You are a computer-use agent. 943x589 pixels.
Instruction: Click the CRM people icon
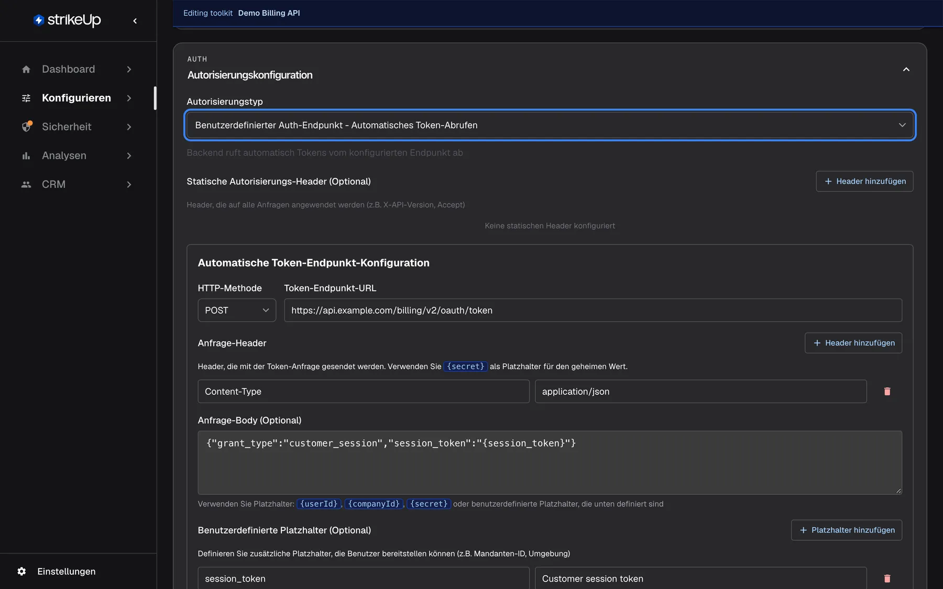click(26, 184)
